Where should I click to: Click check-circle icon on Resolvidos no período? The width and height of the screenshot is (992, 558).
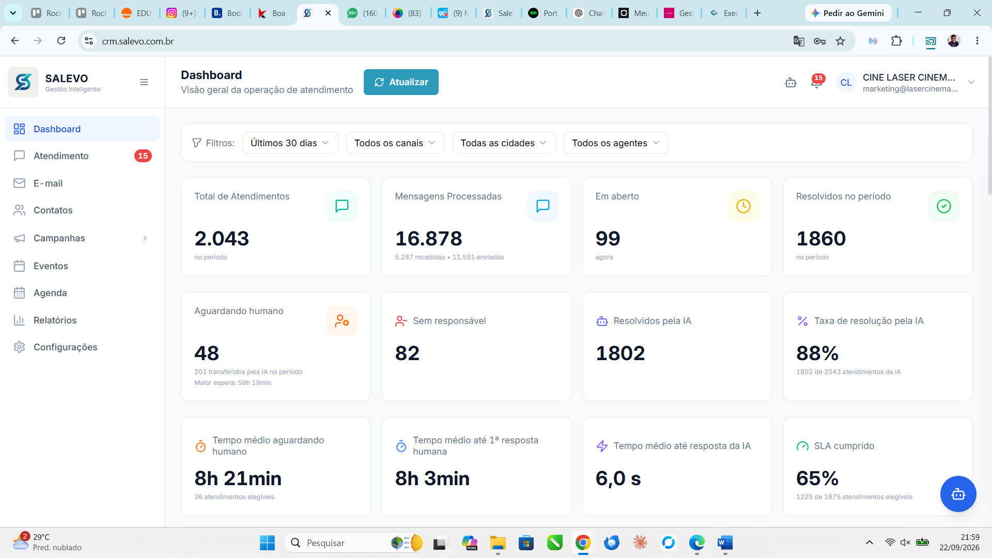(943, 206)
